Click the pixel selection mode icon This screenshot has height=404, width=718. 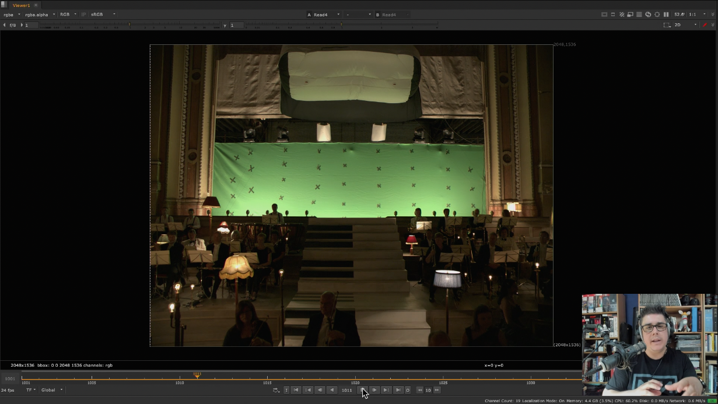667,25
